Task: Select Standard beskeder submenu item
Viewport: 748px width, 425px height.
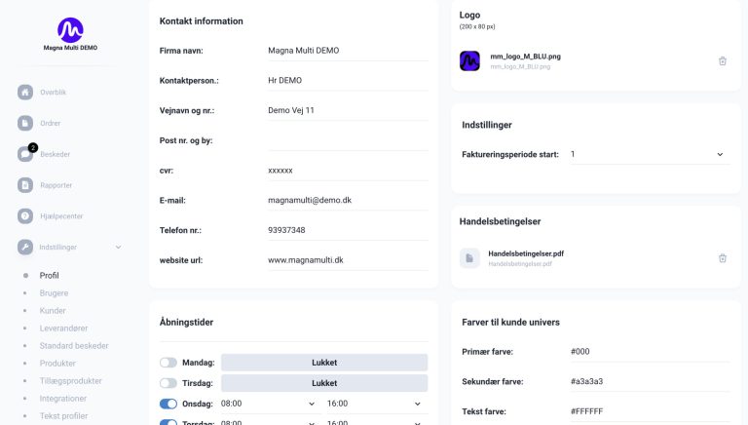Action: tap(74, 346)
